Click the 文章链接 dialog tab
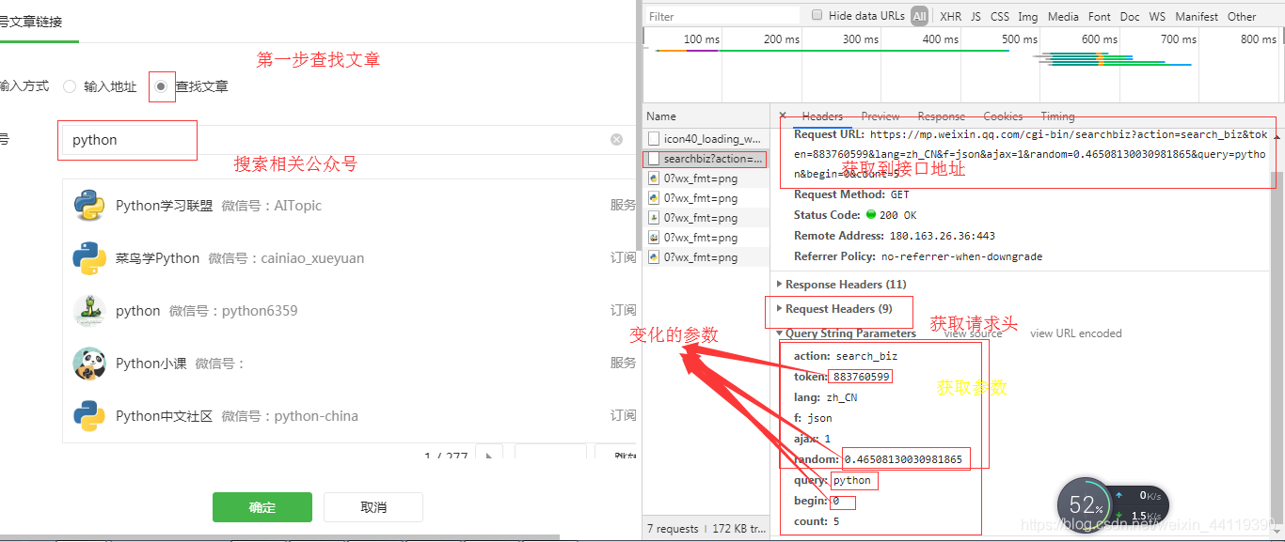 tap(32, 22)
